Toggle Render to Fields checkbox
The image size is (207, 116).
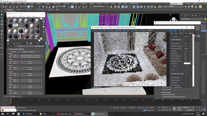162,89
